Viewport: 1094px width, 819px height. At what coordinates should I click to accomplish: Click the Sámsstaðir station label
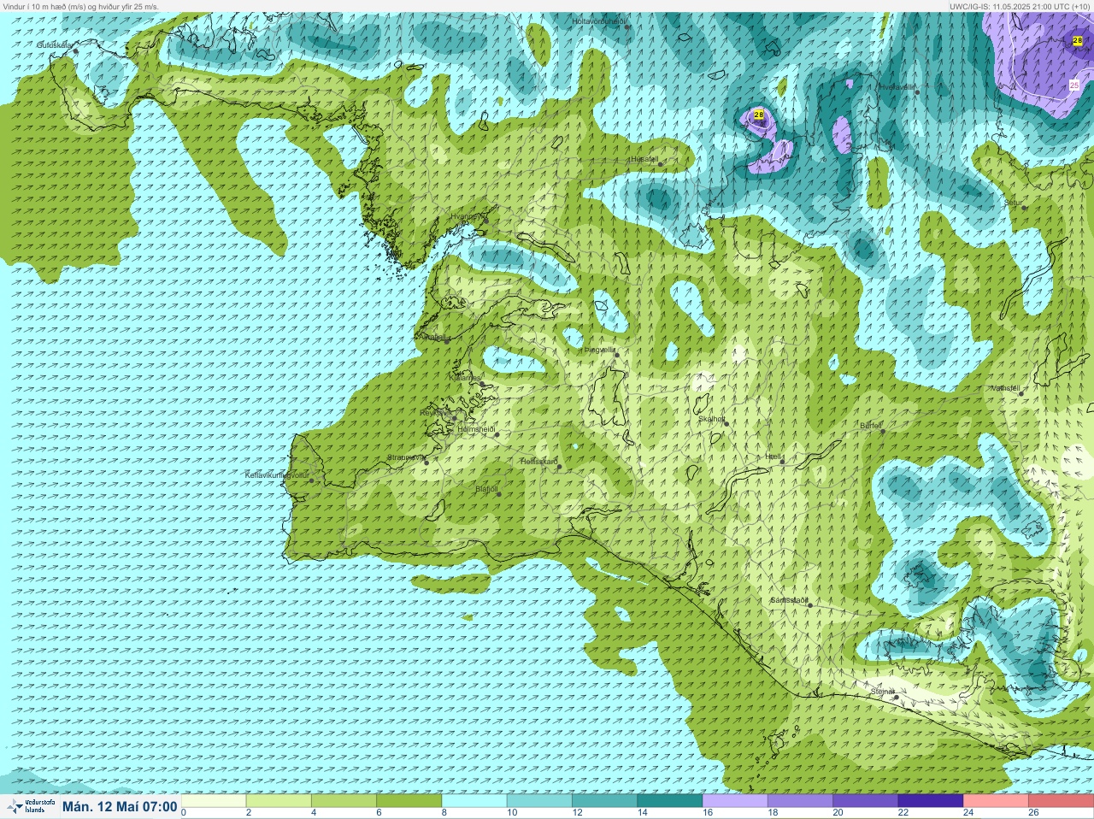pos(789,600)
